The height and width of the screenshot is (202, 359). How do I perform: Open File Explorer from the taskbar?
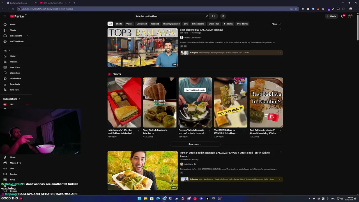coord(146,199)
